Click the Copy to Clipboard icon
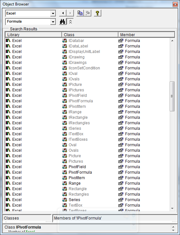Image resolution: width=180 pixels, height=235 pixels. [x=80, y=13]
